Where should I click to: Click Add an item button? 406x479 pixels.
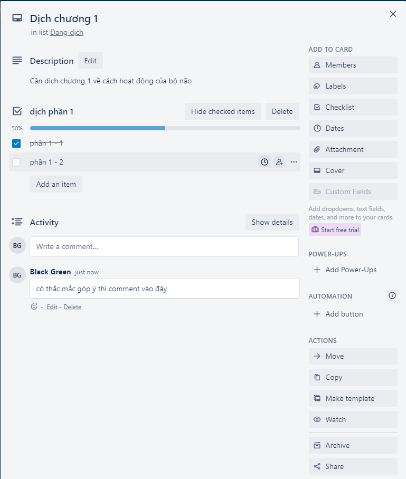[x=56, y=184]
